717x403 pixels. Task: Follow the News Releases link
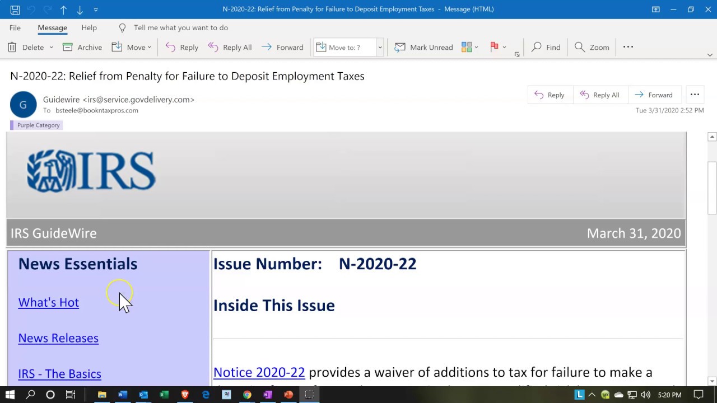pos(58,338)
